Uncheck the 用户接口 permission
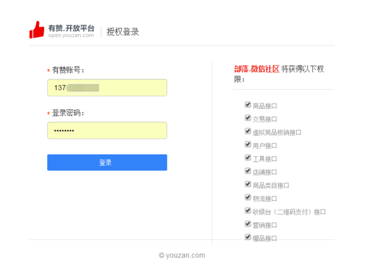Screen dimensions: 378x272 [248, 145]
